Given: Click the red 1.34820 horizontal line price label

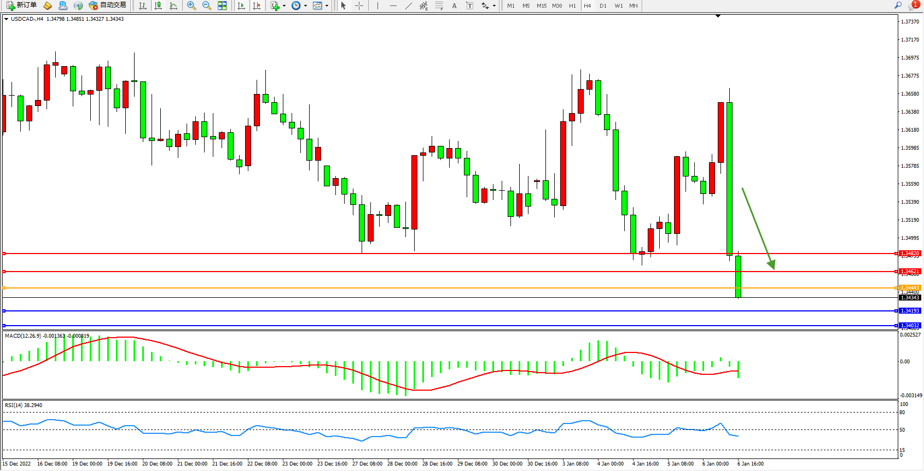Looking at the screenshot, I should tap(910, 254).
